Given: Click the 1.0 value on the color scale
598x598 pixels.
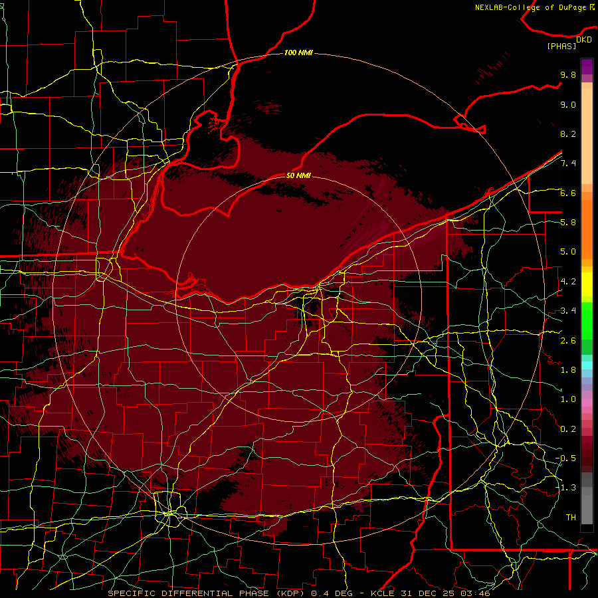Looking at the screenshot, I should click(568, 399).
